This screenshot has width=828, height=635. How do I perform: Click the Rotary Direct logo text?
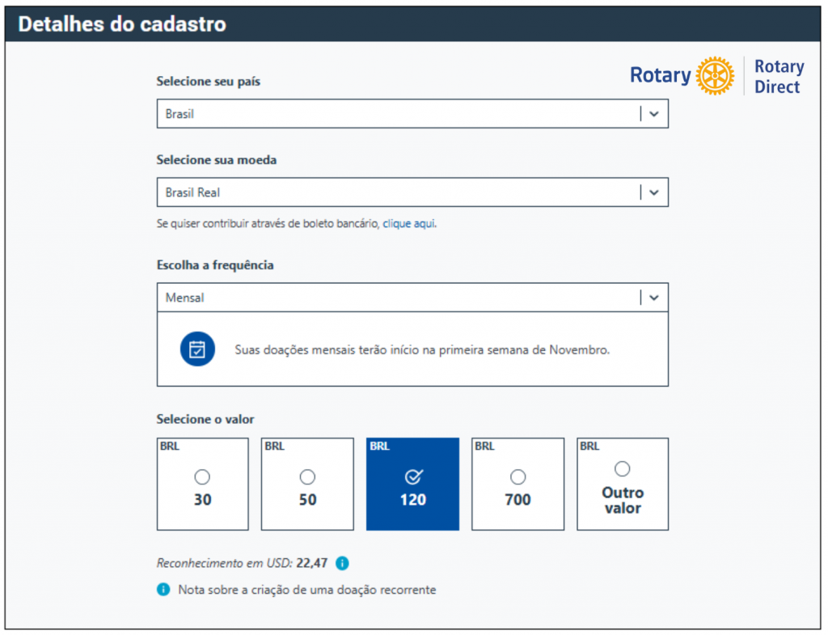tap(779, 77)
